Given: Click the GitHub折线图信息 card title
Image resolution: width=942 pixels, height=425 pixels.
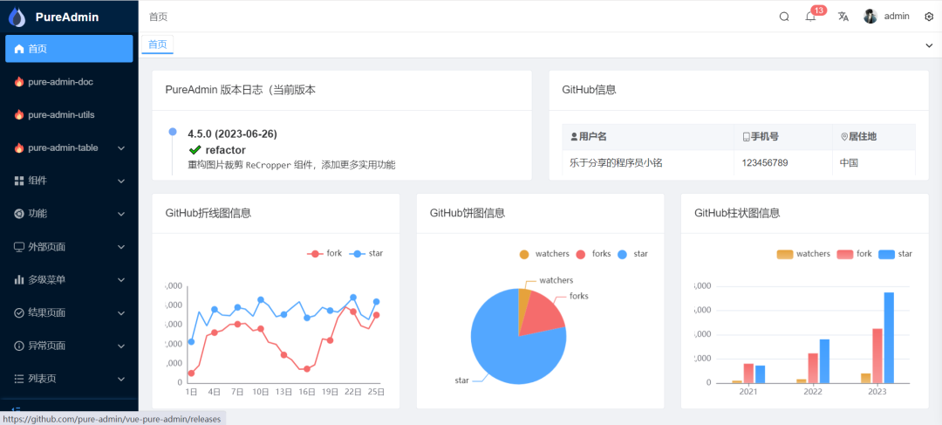Looking at the screenshot, I should click(208, 213).
